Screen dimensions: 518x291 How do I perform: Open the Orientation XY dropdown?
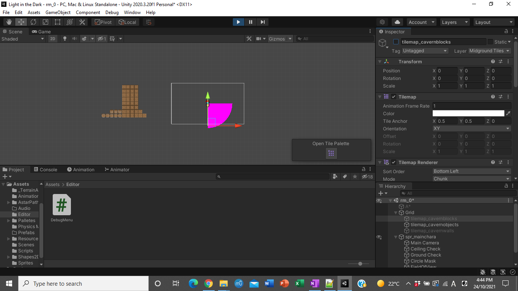pos(472,128)
